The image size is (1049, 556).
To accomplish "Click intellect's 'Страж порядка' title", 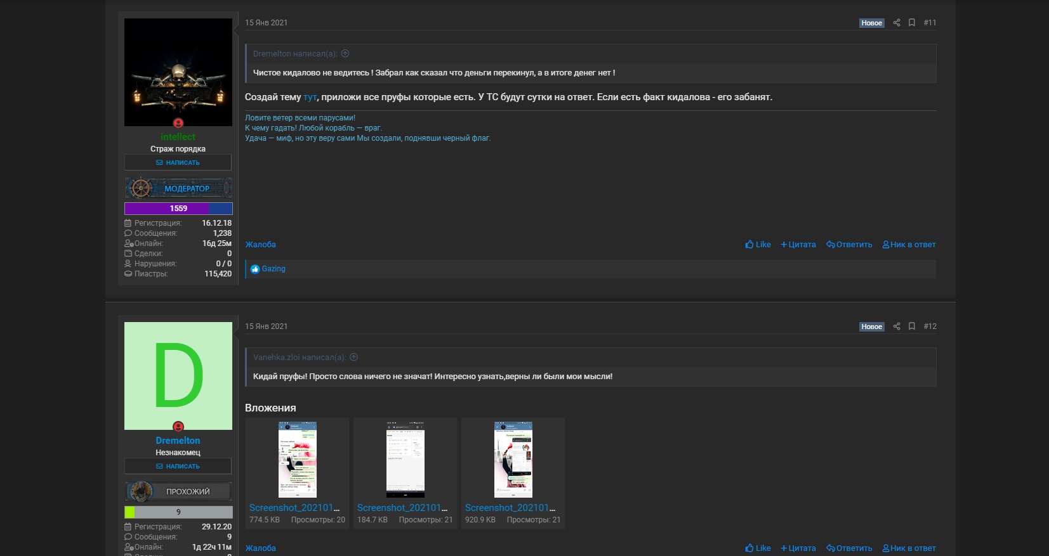I will click(x=178, y=149).
